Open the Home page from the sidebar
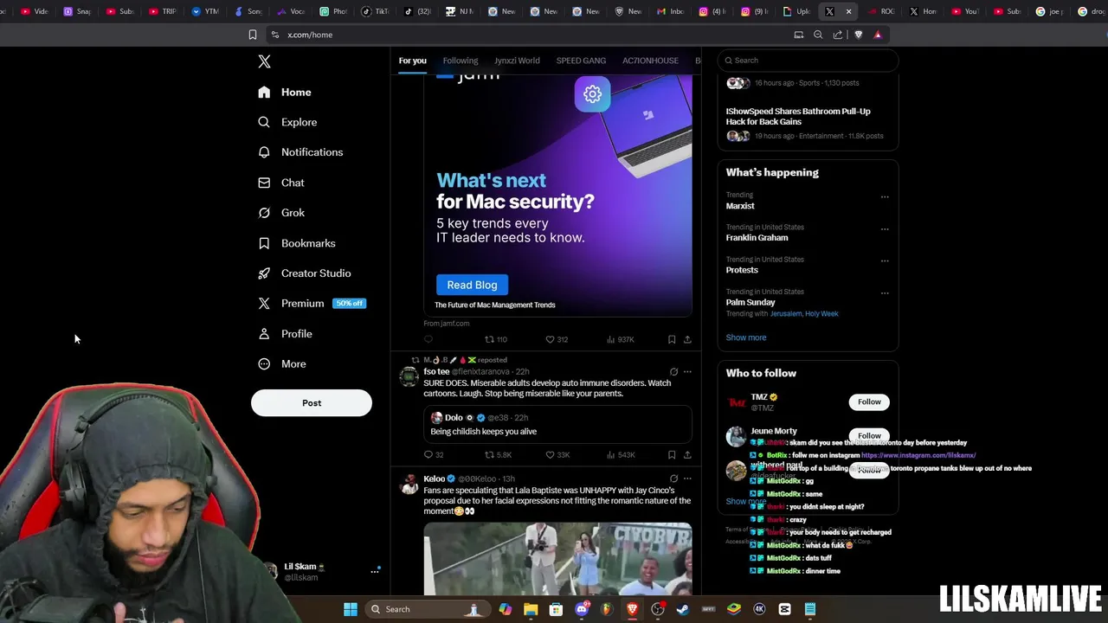 coord(284,92)
